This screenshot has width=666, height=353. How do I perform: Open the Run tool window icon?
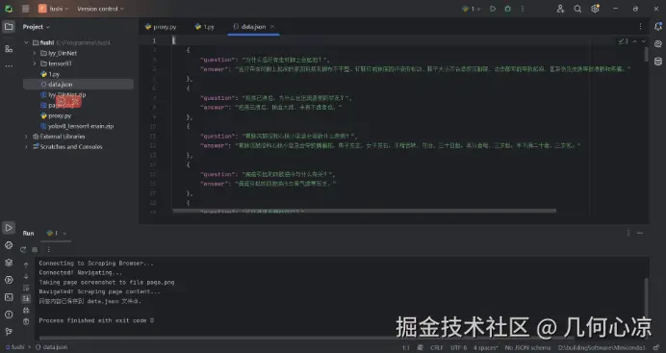9,228
